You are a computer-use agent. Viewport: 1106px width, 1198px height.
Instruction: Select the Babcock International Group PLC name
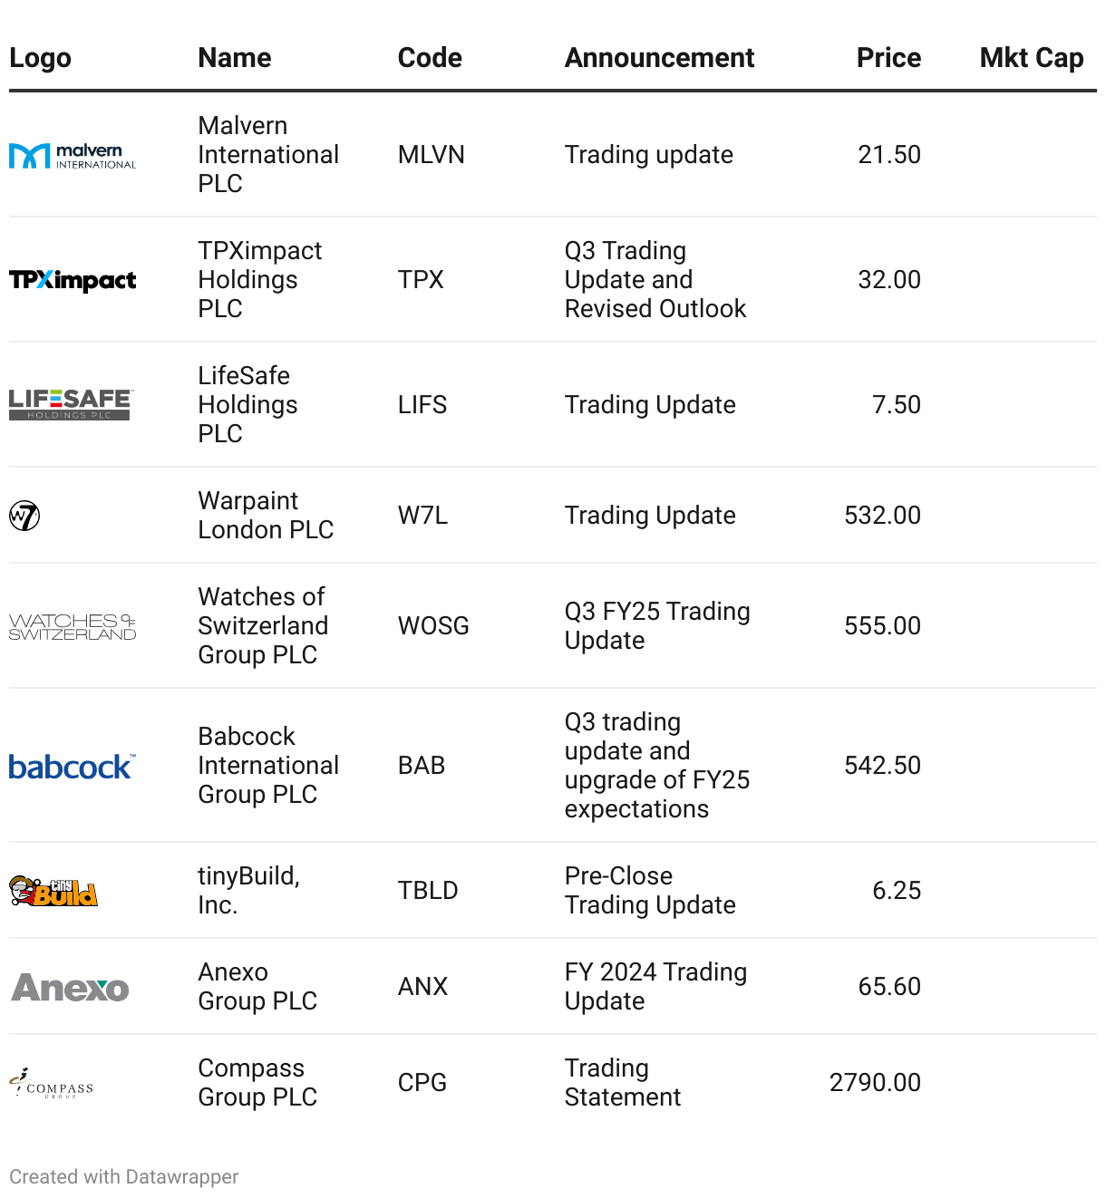tap(268, 766)
